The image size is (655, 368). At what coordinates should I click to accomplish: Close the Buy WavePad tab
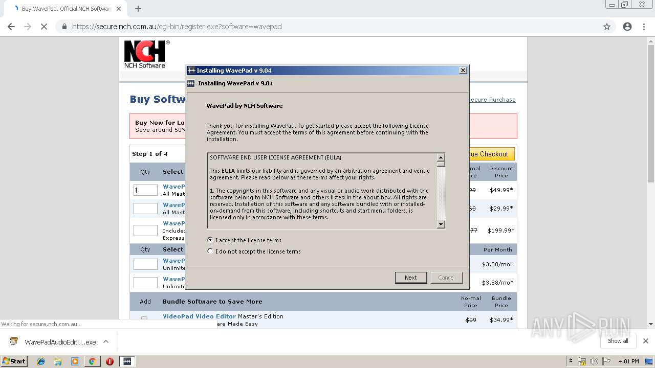tap(119, 9)
